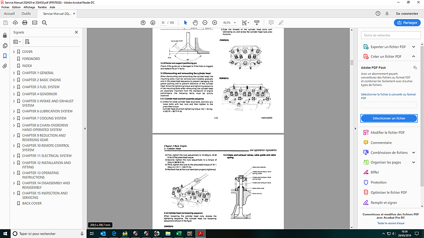Expand the CHAPTER 7 COOLING SYSTEM bookmark
The height and width of the screenshot is (238, 424).
[x=14, y=118]
